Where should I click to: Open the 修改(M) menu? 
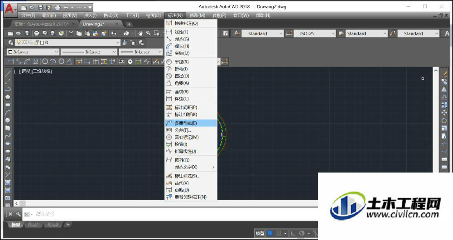198,15
